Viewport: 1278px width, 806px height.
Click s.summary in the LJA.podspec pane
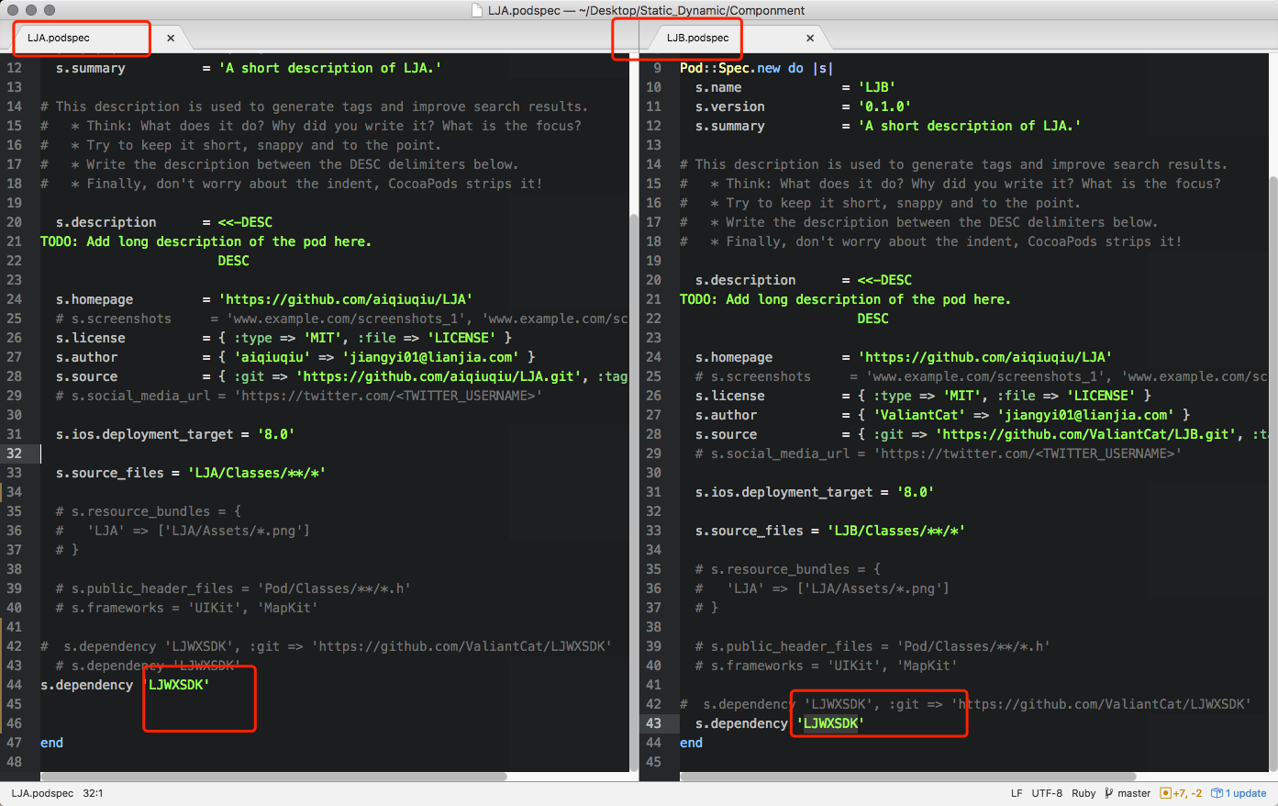tap(91, 68)
